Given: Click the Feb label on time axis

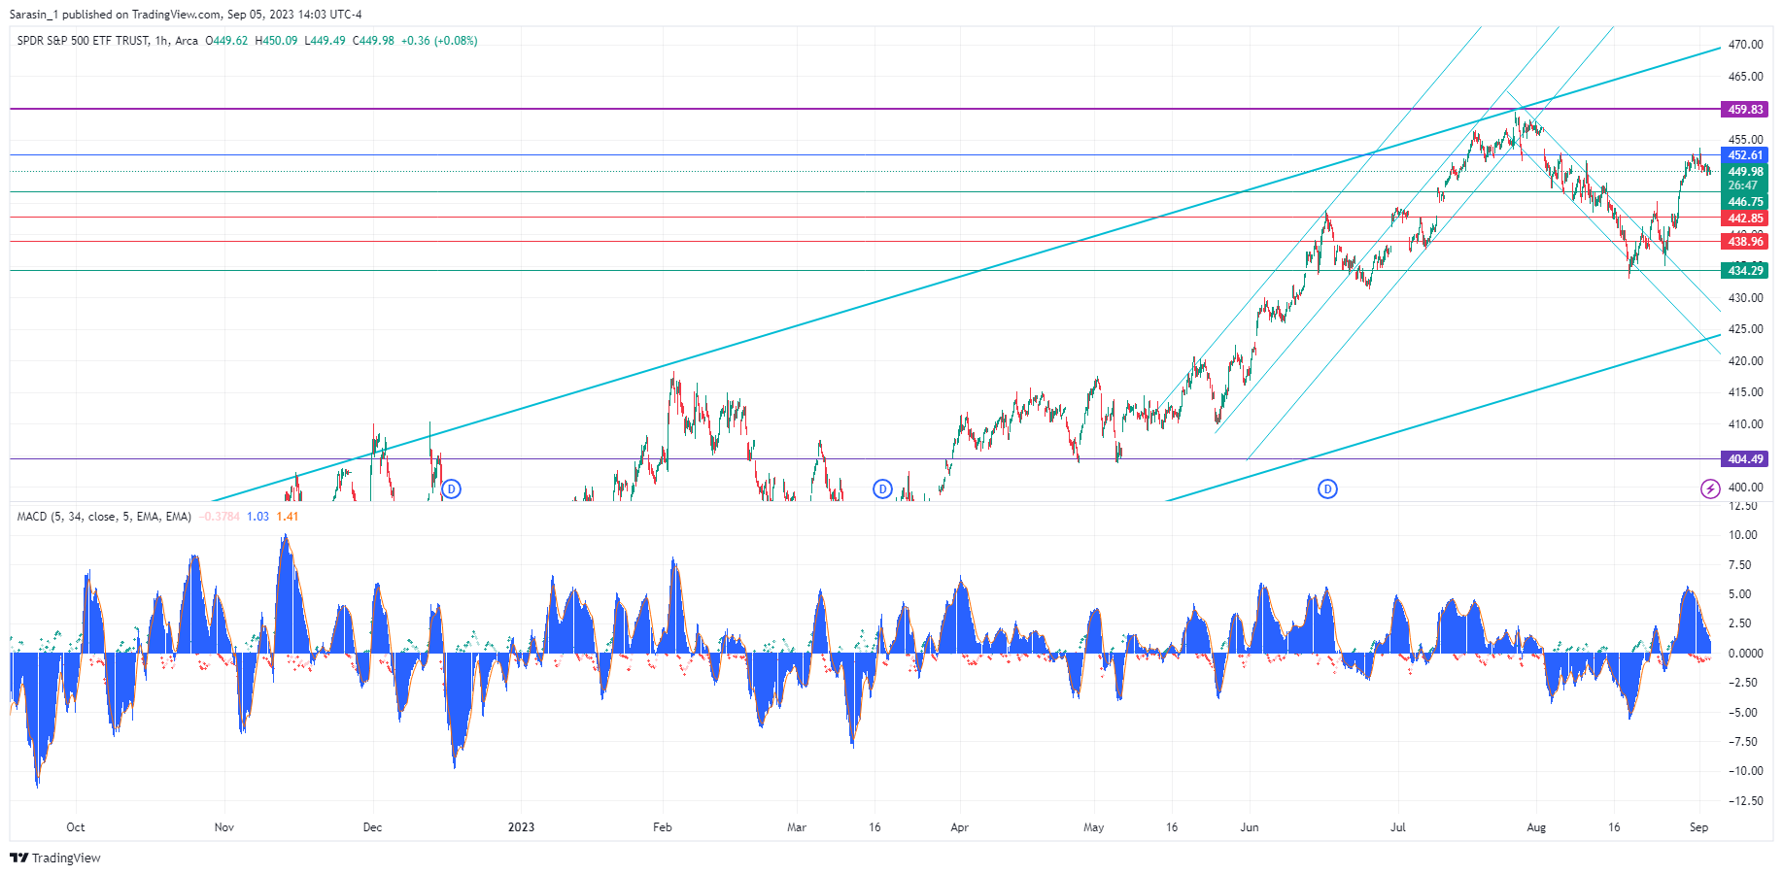Looking at the screenshot, I should pyautogui.click(x=663, y=827).
